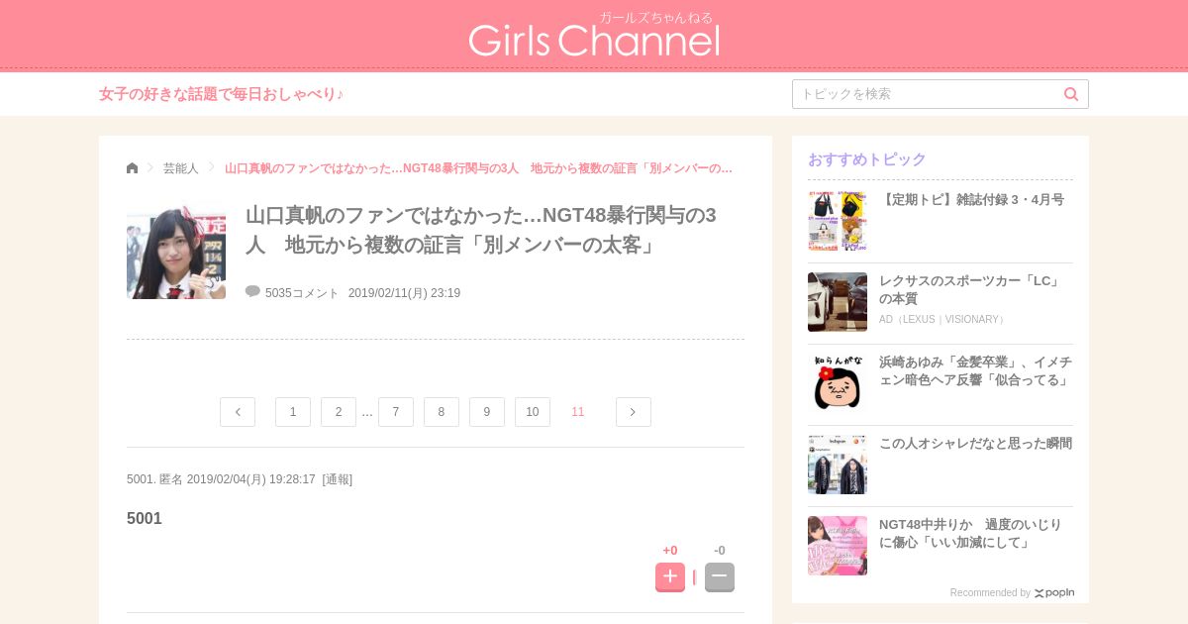
Task: Open the NGT48暴行関与の3人 topic headline
Action: (480, 230)
